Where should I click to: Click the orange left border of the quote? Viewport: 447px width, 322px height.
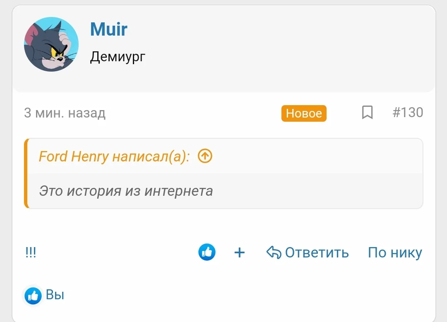click(26, 173)
